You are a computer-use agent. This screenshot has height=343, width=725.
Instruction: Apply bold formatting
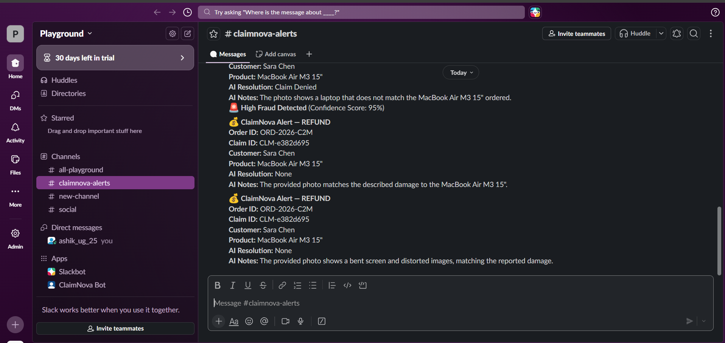click(x=218, y=285)
